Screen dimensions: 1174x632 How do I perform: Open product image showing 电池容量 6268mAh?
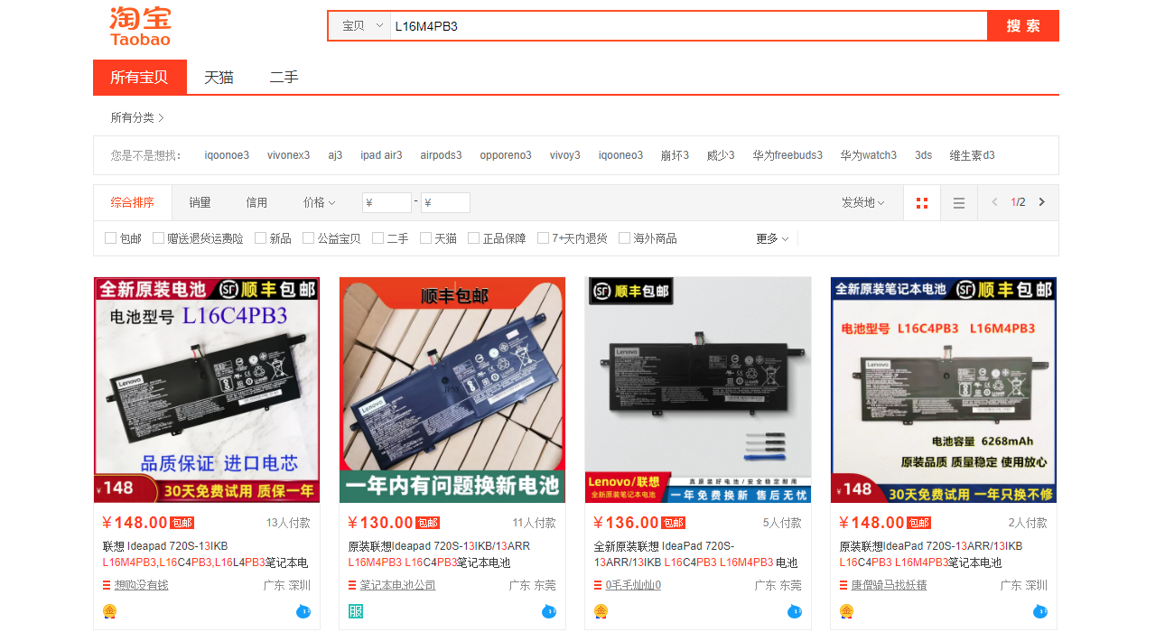(944, 390)
